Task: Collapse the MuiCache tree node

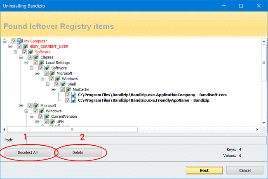Action: [x=53, y=89]
